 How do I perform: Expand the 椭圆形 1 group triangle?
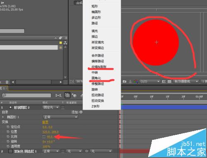(3, 117)
